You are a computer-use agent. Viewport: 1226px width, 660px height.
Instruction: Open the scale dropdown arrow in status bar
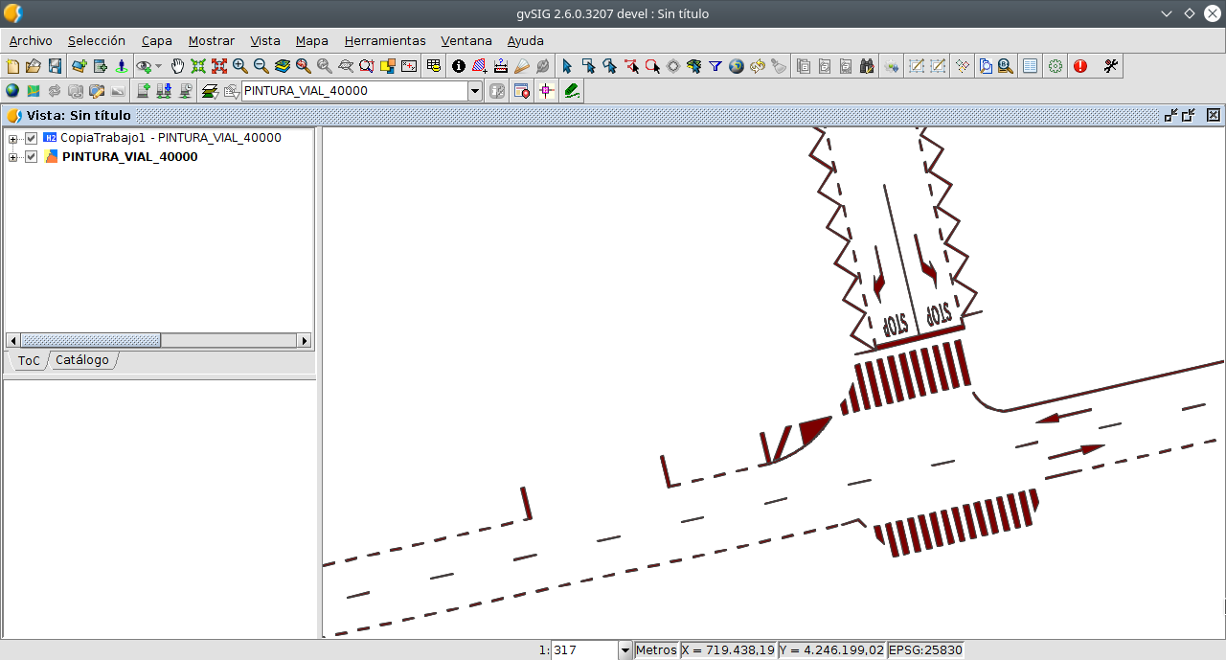(x=625, y=650)
